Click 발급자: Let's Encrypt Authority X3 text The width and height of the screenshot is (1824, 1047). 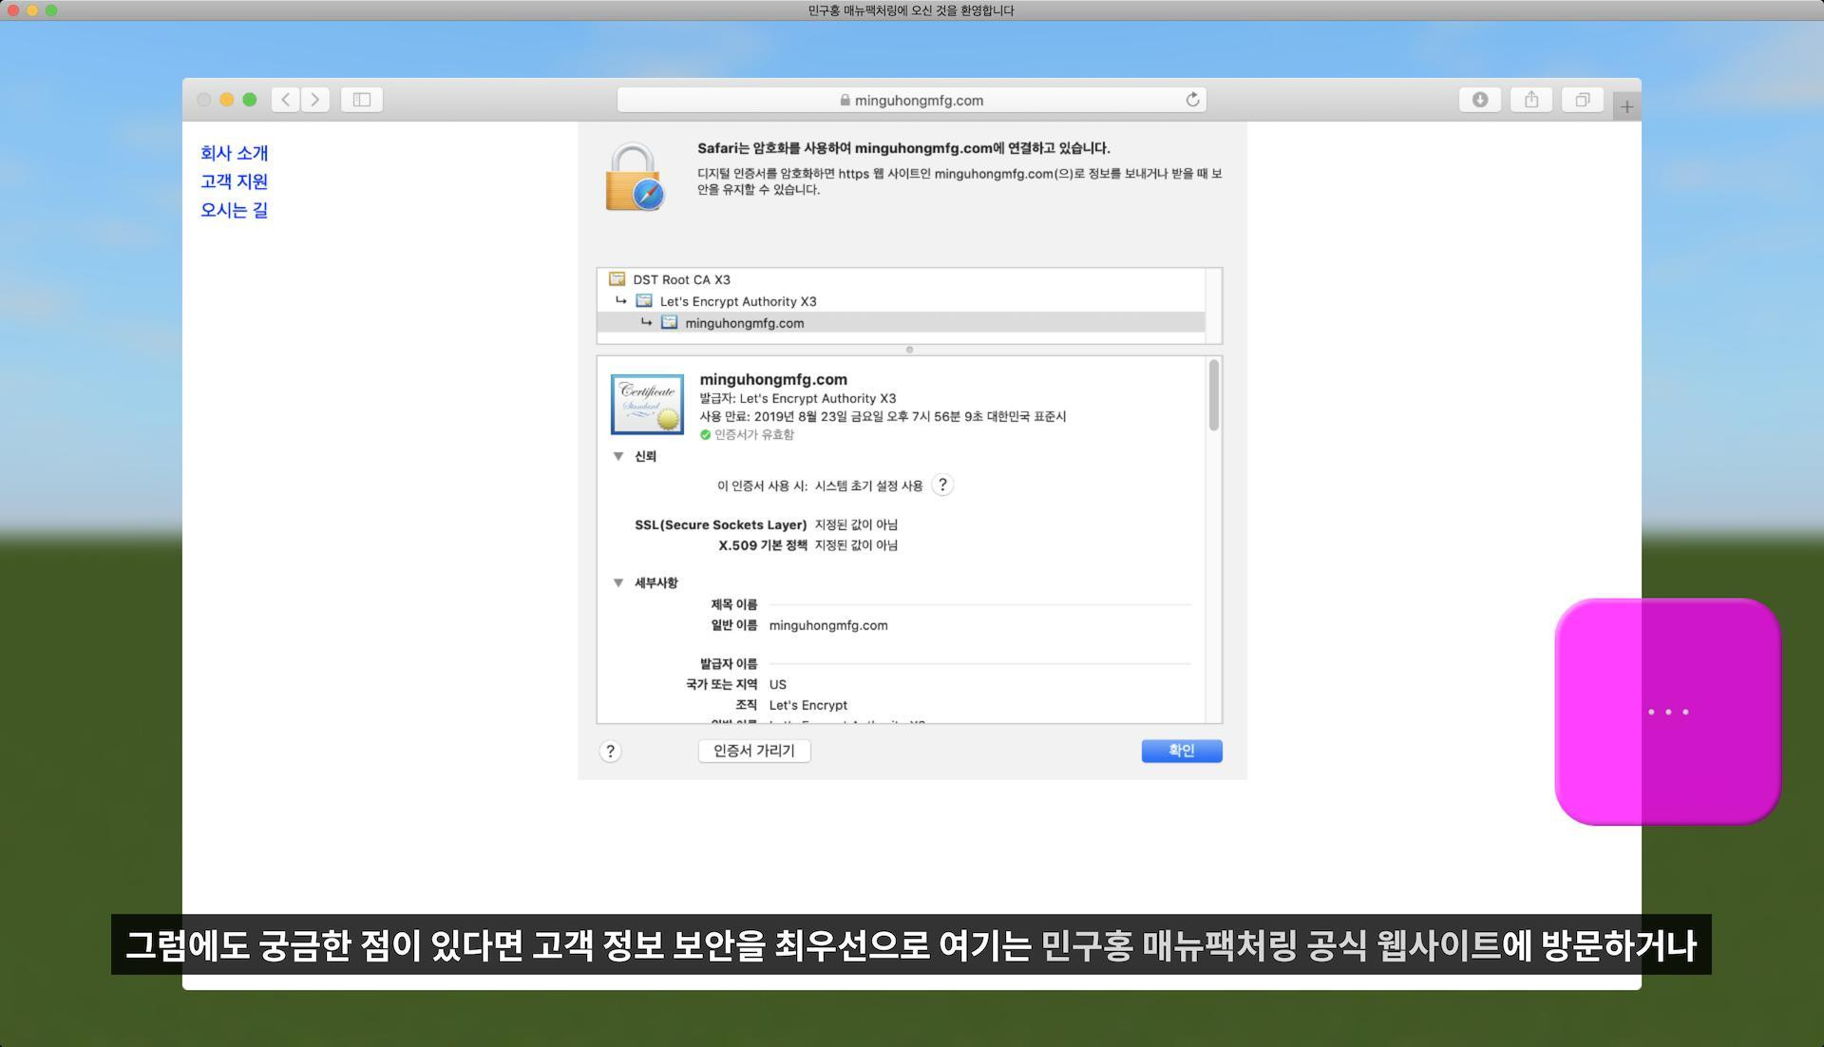click(x=798, y=398)
